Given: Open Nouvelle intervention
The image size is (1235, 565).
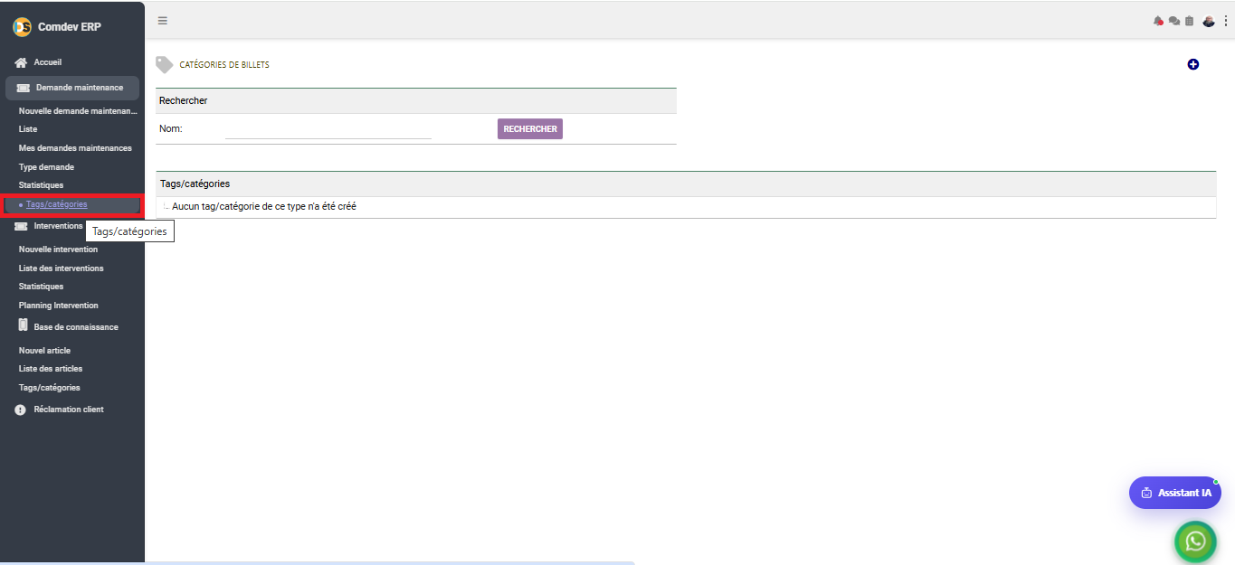Looking at the screenshot, I should (x=58, y=250).
